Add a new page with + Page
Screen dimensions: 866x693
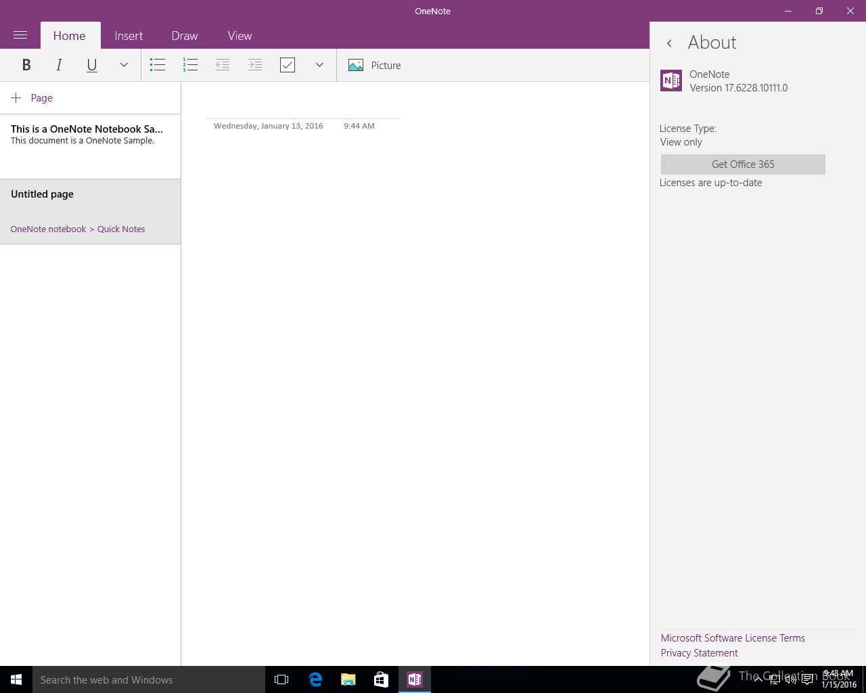(x=32, y=98)
